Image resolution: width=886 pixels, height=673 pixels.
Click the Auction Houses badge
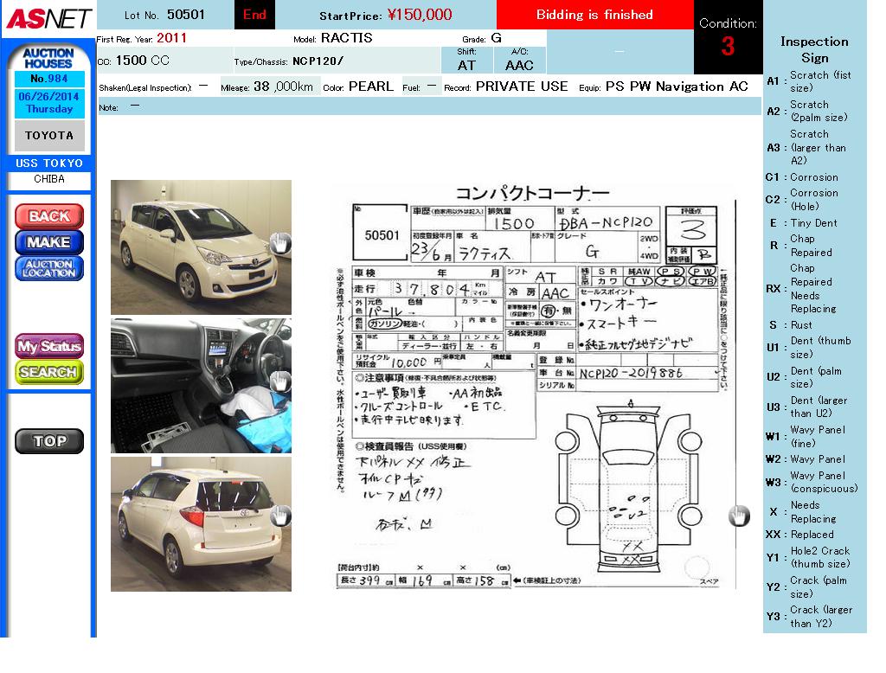(49, 59)
